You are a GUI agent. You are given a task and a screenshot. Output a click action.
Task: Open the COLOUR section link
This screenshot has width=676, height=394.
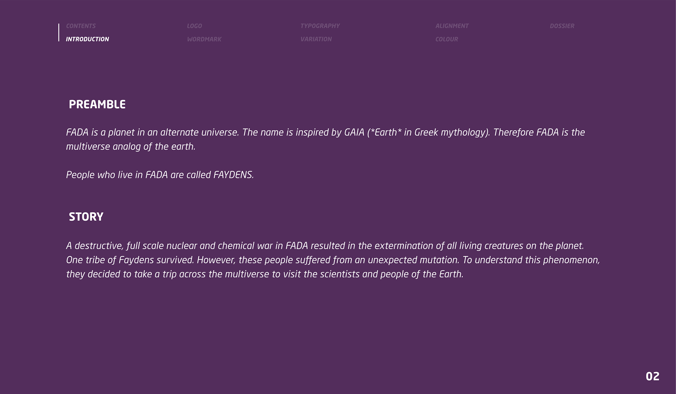446,39
